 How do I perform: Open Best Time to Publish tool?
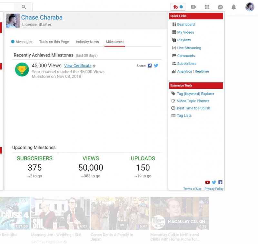(193, 108)
